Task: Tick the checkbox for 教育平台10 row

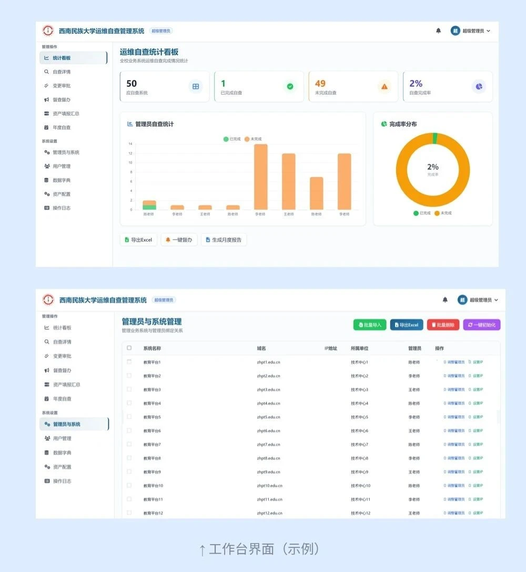Action: pyautogui.click(x=129, y=485)
